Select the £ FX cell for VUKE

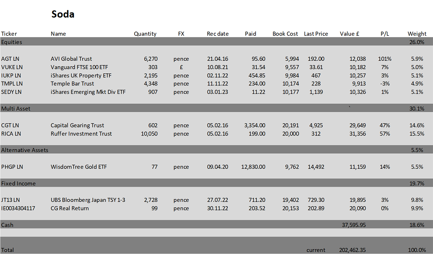coord(181,67)
